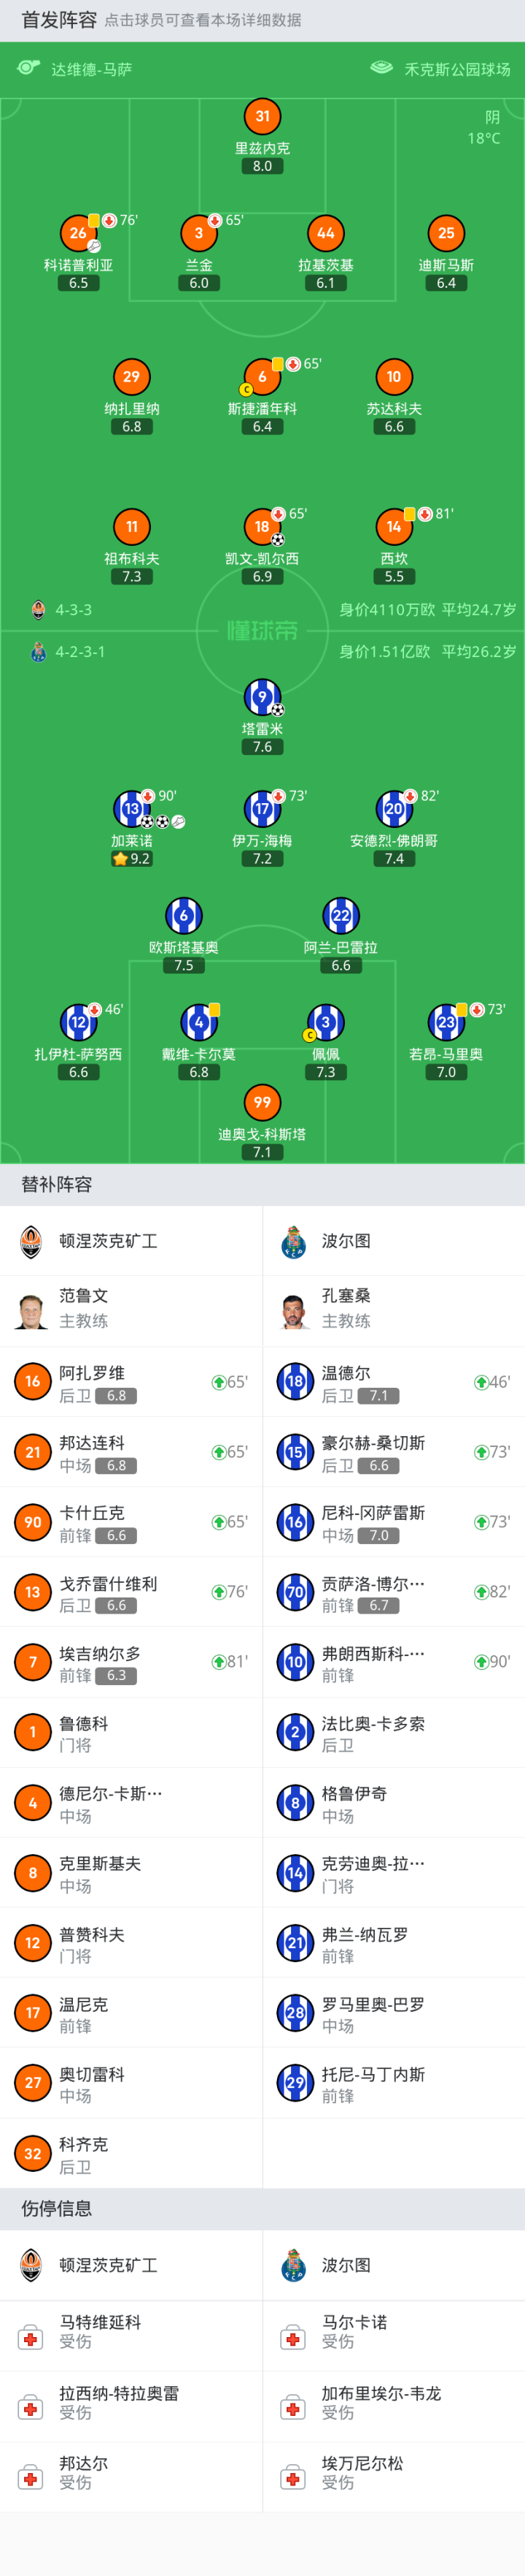This screenshot has width=525, height=2576.
Task: Select goalkeeper 迪奥戈-科斯塔 number 99
Action: (x=262, y=1102)
